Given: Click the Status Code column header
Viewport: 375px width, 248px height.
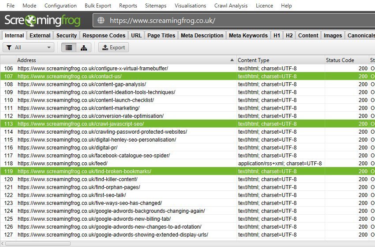Looking at the screenshot, I should (346, 60).
